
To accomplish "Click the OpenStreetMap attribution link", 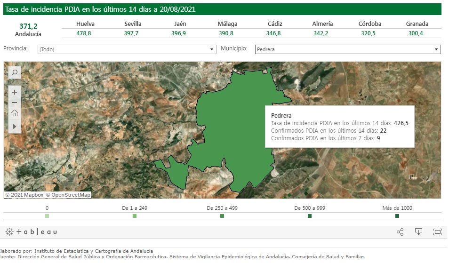I will (x=71, y=195).
